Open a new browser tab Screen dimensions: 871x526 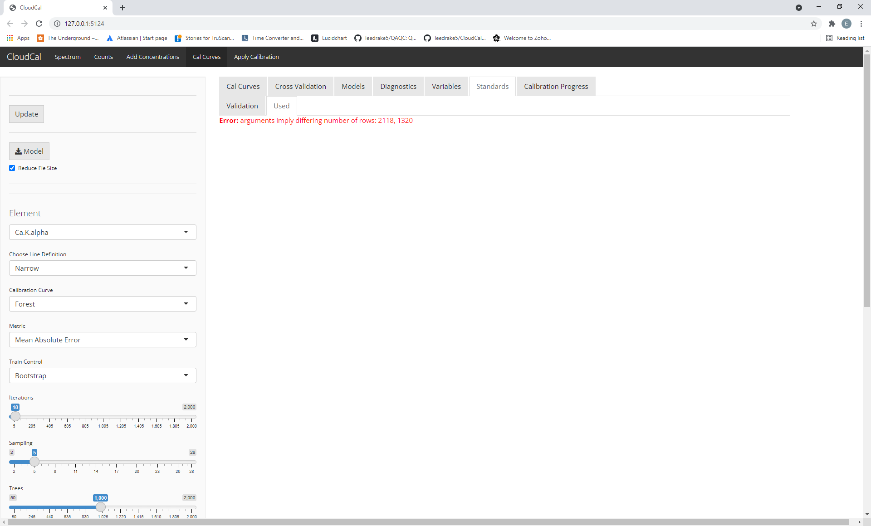(x=122, y=8)
